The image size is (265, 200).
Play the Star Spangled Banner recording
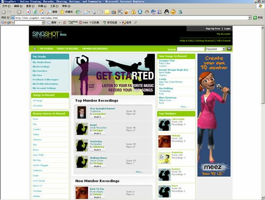[98, 117]
